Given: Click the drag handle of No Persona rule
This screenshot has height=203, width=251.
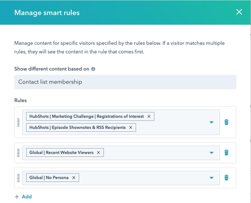Looking at the screenshot, I should click(19, 178).
